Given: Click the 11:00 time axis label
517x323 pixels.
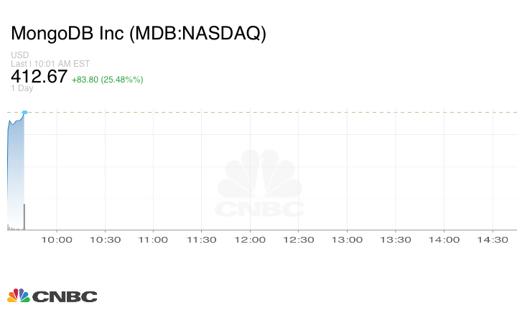Looking at the screenshot, I should coord(154,239).
